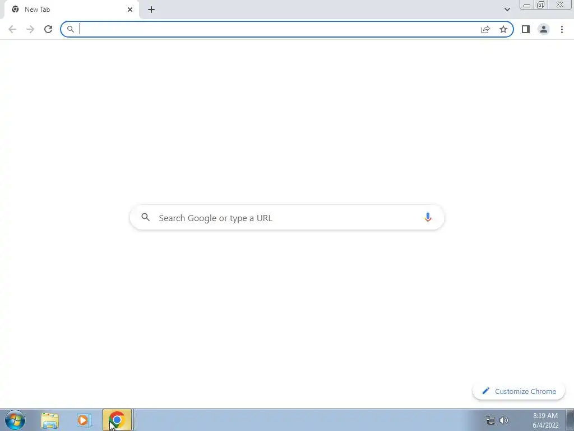Launch Windows Media Player from taskbar
Image resolution: width=574 pixels, height=431 pixels.
(x=84, y=420)
